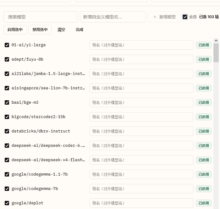Toggle 已启用 status for google/codegemma-7b
This screenshot has height=209, width=220.
(204, 189)
